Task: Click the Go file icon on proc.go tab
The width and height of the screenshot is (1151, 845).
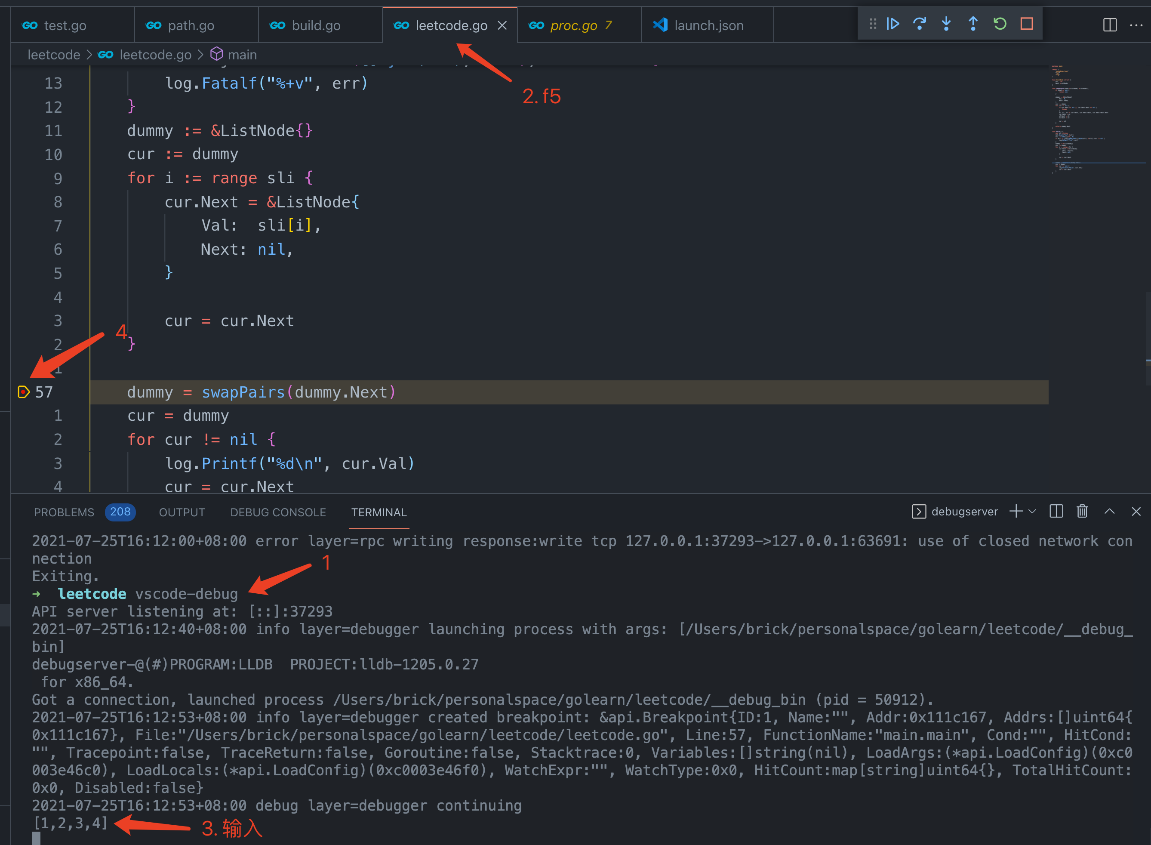Action: pyautogui.click(x=536, y=25)
